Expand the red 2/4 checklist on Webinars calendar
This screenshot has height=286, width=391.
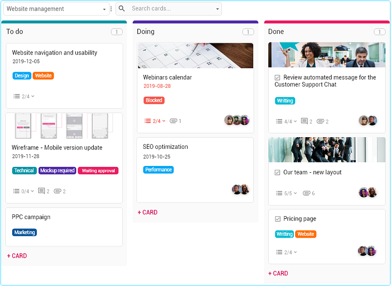[155, 121]
